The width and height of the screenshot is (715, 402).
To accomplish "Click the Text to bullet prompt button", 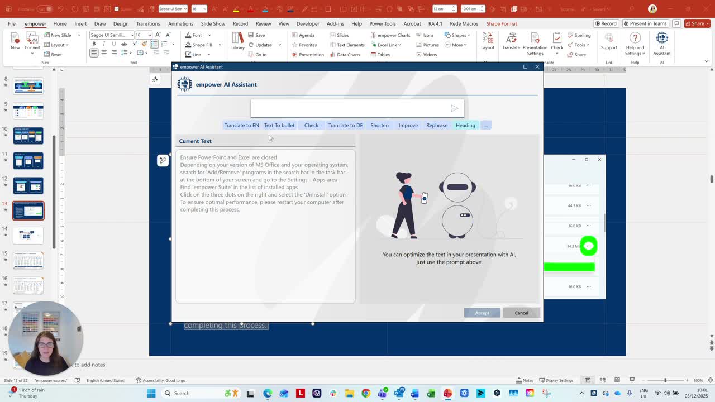I will [279, 125].
